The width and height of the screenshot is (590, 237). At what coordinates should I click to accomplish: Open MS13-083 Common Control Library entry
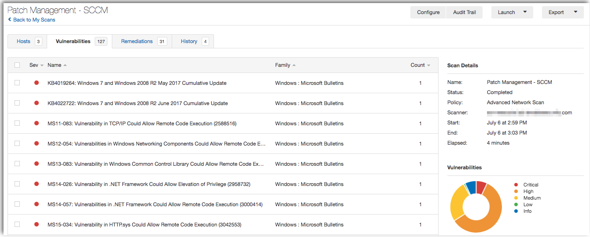click(x=156, y=164)
